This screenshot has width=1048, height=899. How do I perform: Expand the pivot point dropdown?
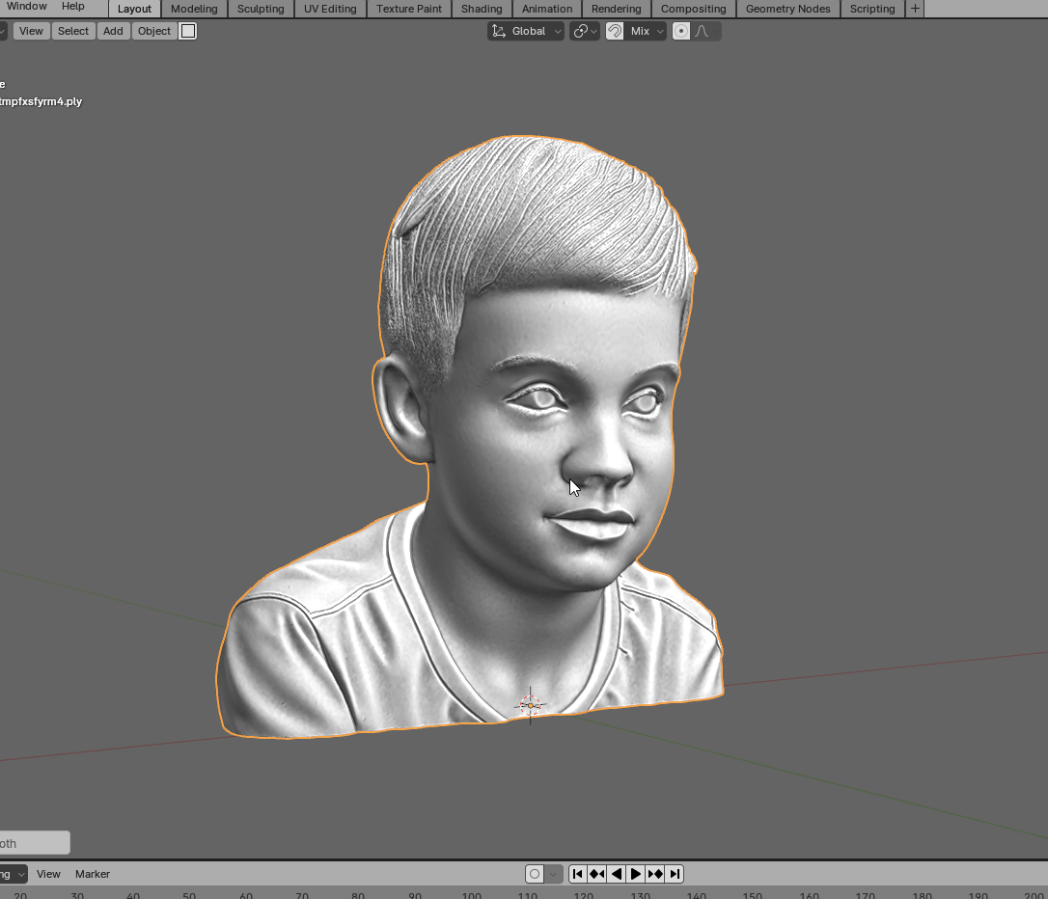point(585,31)
